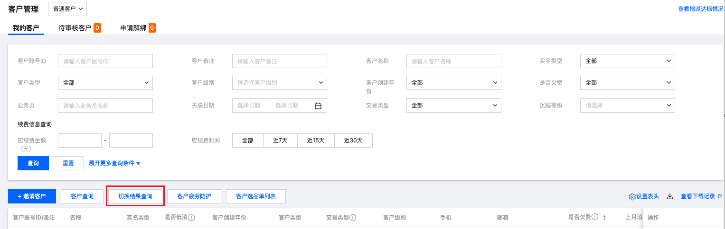Expand the 实名类型 dropdown
Viewport: 725px width, 229px height.
[x=627, y=61]
